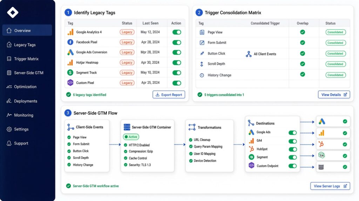359x201 pixels.
Task: Toggle the Custom Endpoint destination switch
Action: (x=293, y=166)
